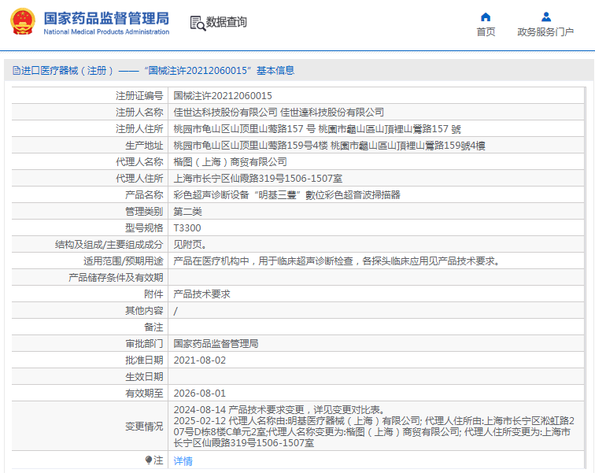Click the page heading 进口医疗器械（注册）基本信息

[153, 71]
